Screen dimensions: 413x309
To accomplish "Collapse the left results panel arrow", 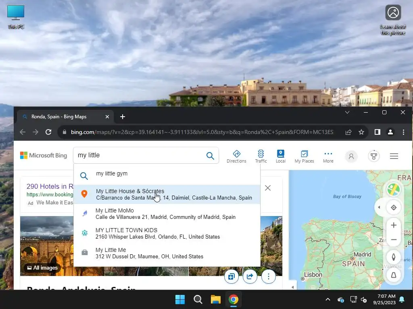I will click(x=293, y=287).
